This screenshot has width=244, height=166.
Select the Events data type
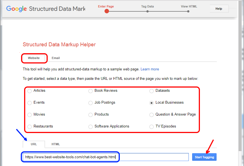30,103
